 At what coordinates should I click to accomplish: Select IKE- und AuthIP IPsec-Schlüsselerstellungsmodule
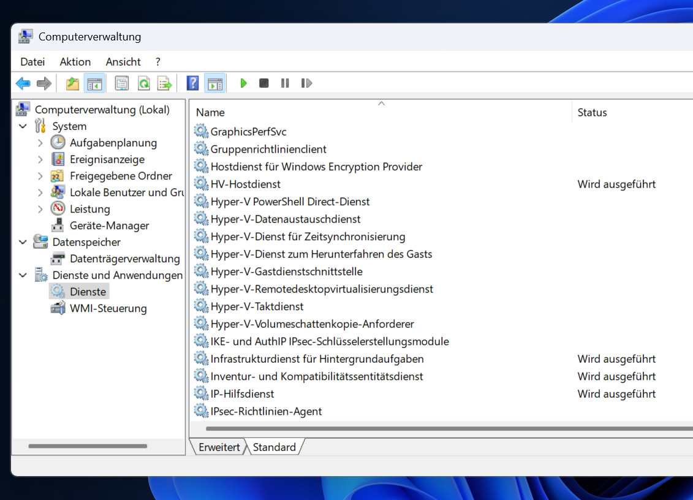click(330, 341)
